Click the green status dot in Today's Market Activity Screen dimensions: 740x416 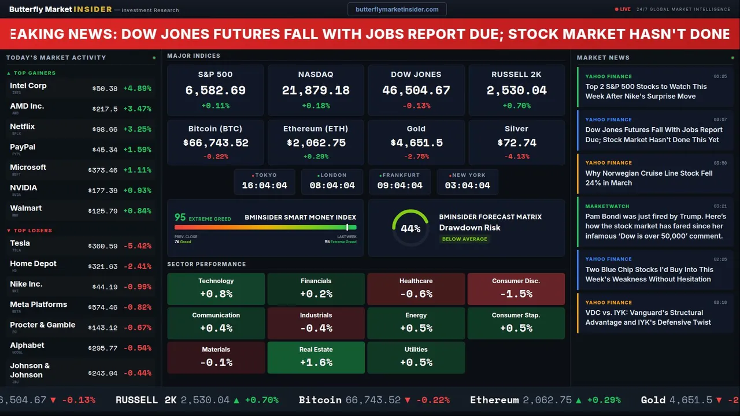coord(154,58)
